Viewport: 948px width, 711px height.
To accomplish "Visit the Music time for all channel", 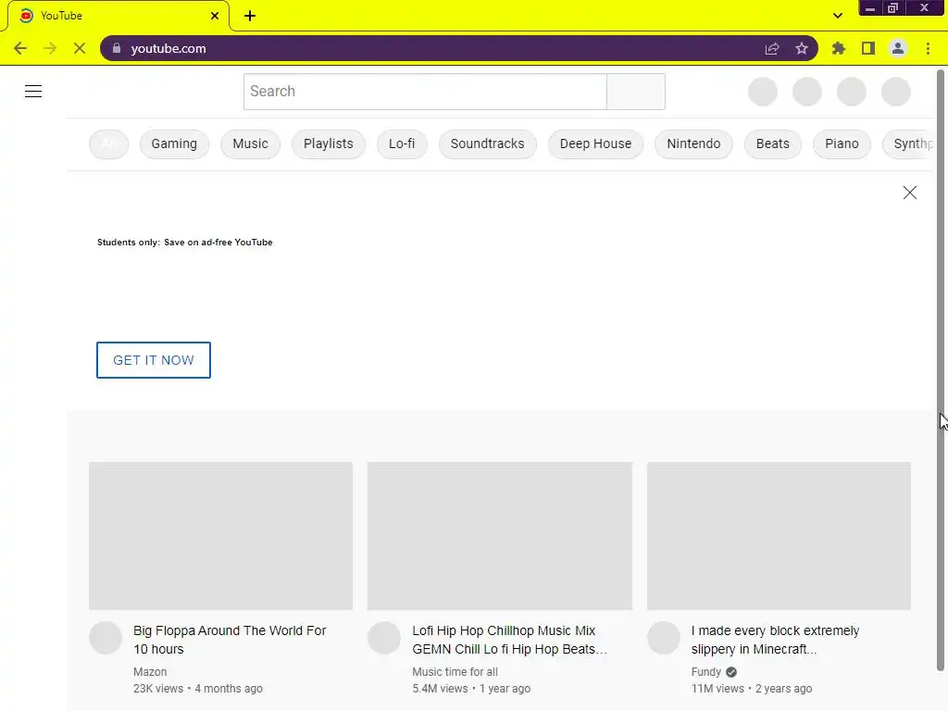I will point(455,672).
